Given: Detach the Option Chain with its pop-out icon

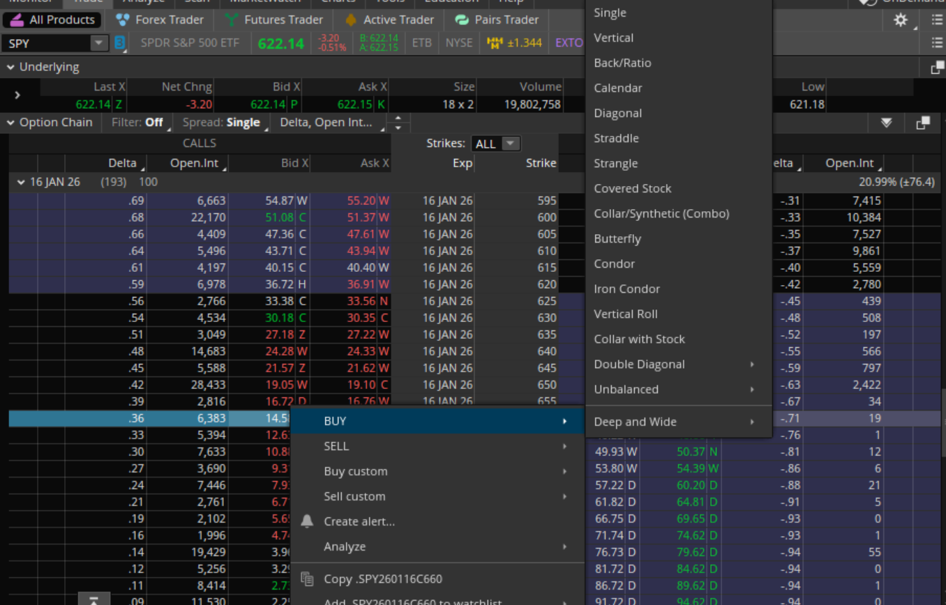Looking at the screenshot, I should click(x=922, y=123).
